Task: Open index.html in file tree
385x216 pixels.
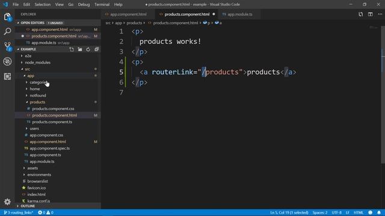Action: tap(36, 194)
